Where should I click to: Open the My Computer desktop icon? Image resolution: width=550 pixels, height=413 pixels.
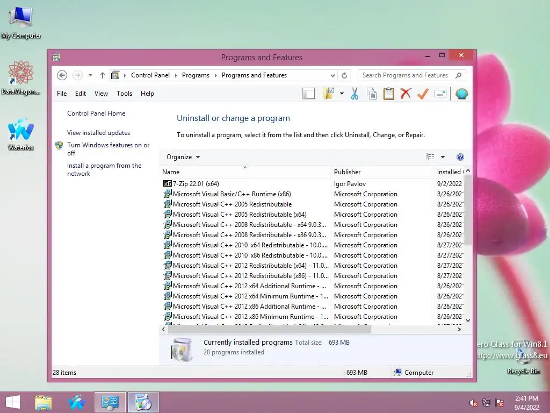coord(21,22)
